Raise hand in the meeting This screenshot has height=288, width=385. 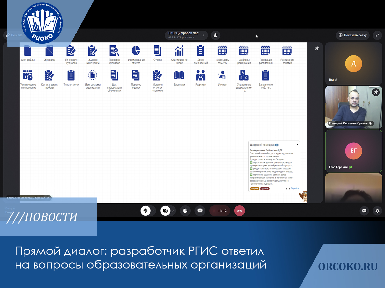pos(185,211)
